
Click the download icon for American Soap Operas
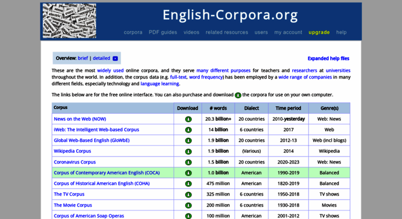(x=188, y=216)
